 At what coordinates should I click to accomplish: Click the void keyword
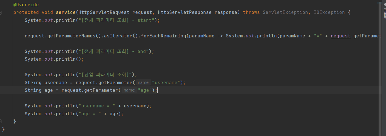[47, 12]
